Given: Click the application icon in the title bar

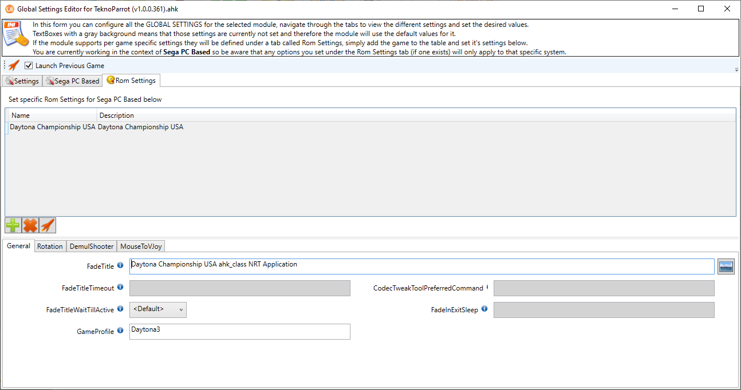Looking at the screenshot, I should tap(9, 9).
